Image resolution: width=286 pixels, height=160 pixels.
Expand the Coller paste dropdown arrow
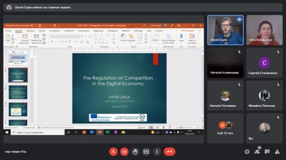coord(7,43)
